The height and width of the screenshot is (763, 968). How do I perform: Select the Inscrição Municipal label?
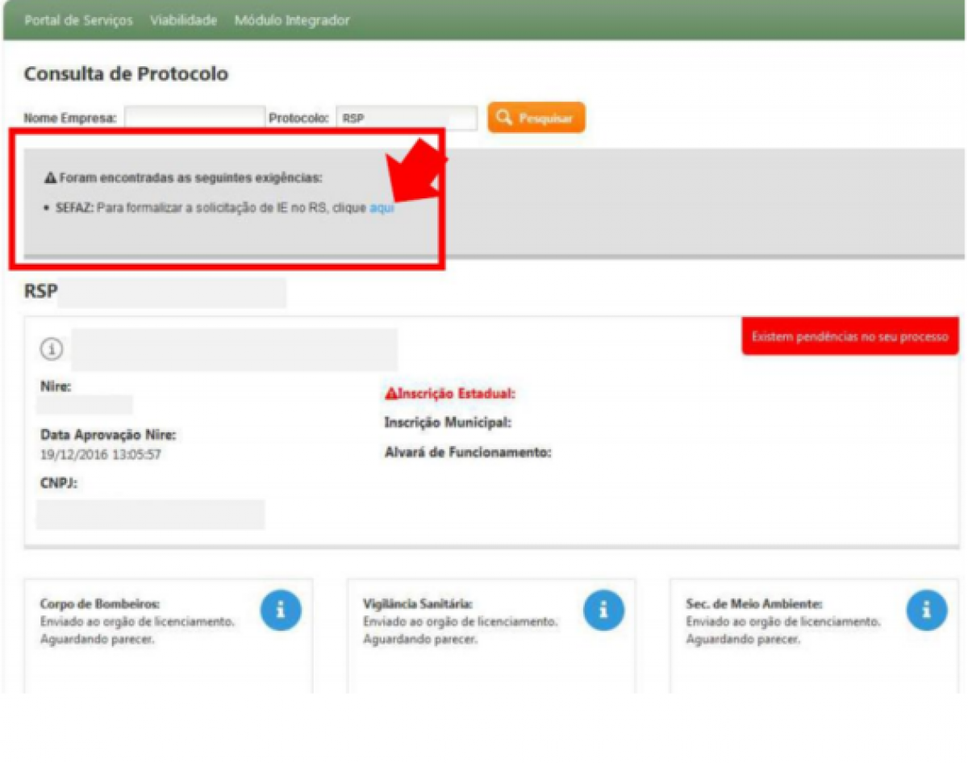tap(448, 423)
